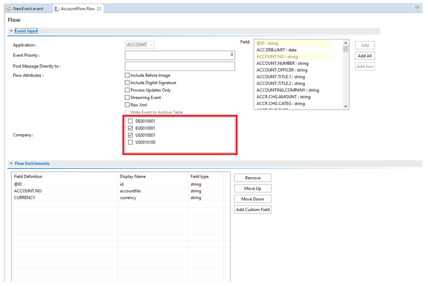
Task: Click the AccountFlow.flow tab icon
Action: tap(57, 9)
